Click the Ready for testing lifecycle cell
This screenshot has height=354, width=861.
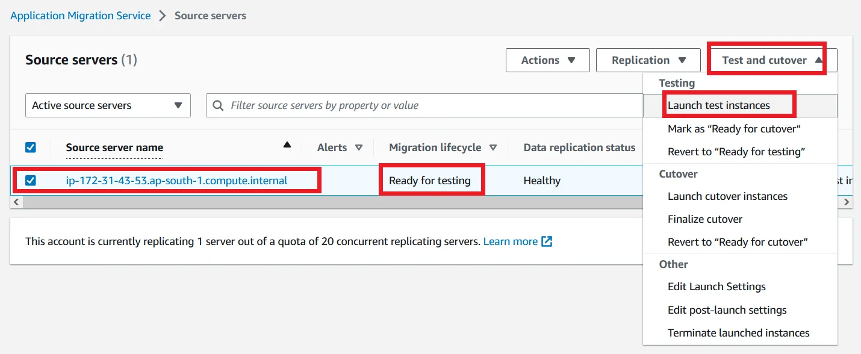click(430, 181)
